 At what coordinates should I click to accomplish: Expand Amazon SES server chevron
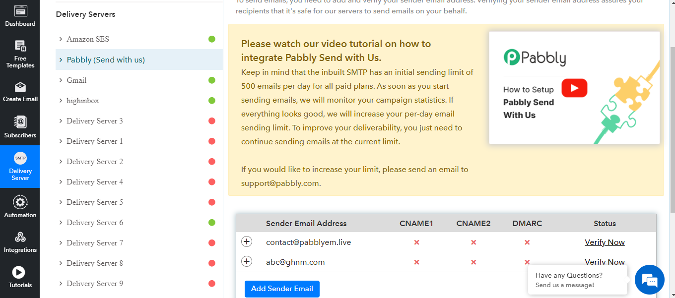[61, 39]
